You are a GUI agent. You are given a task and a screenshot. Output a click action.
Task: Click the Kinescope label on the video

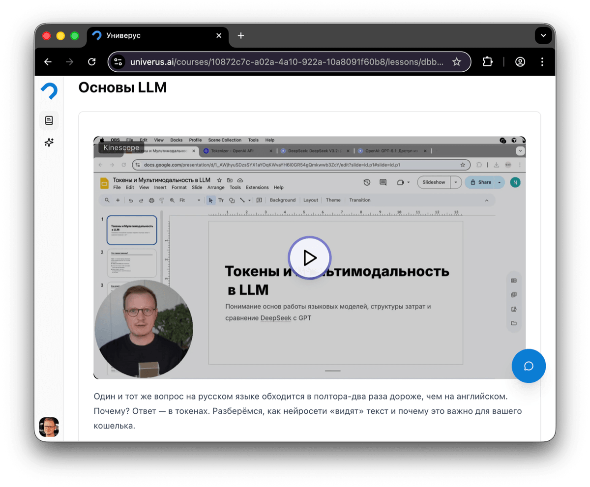tap(121, 147)
